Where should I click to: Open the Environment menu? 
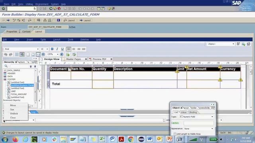(42, 4)
